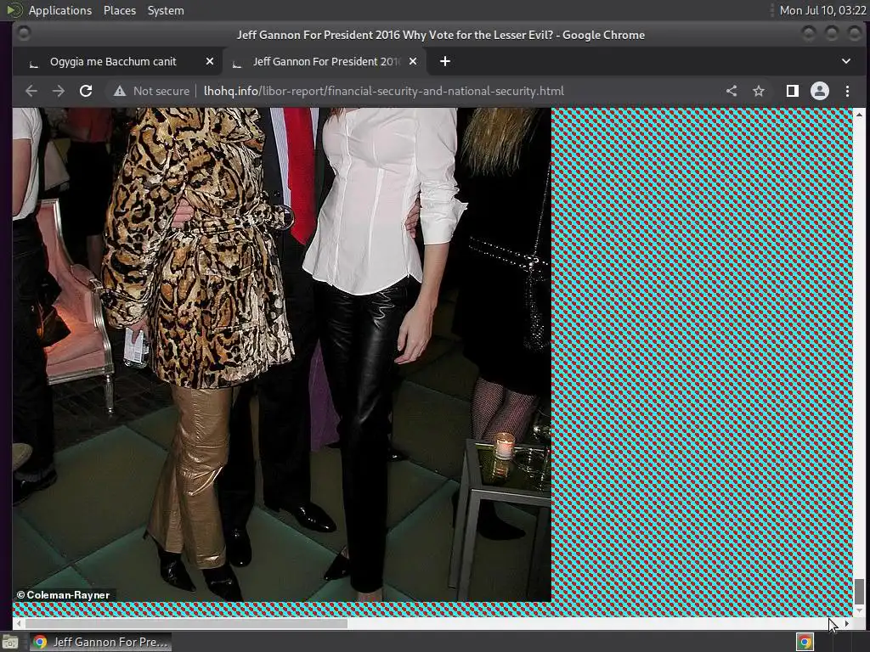Open the Places menu

coord(119,10)
